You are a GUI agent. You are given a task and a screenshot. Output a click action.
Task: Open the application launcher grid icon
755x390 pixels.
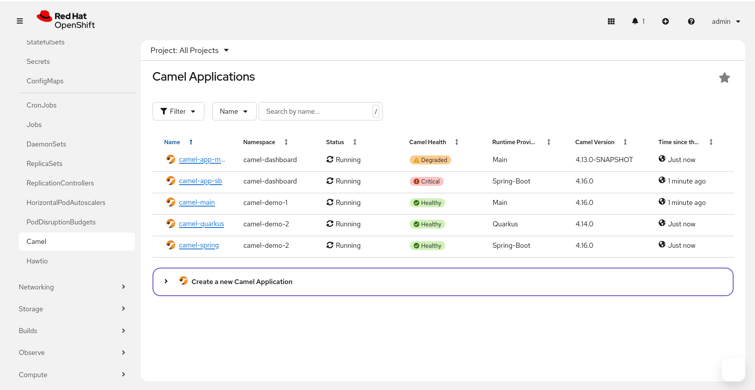pyautogui.click(x=611, y=21)
